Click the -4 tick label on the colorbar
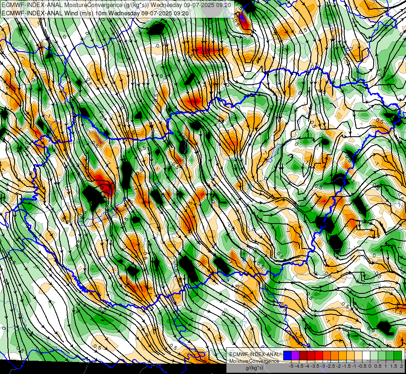The height and width of the screenshot is (374, 406). coord(307,366)
